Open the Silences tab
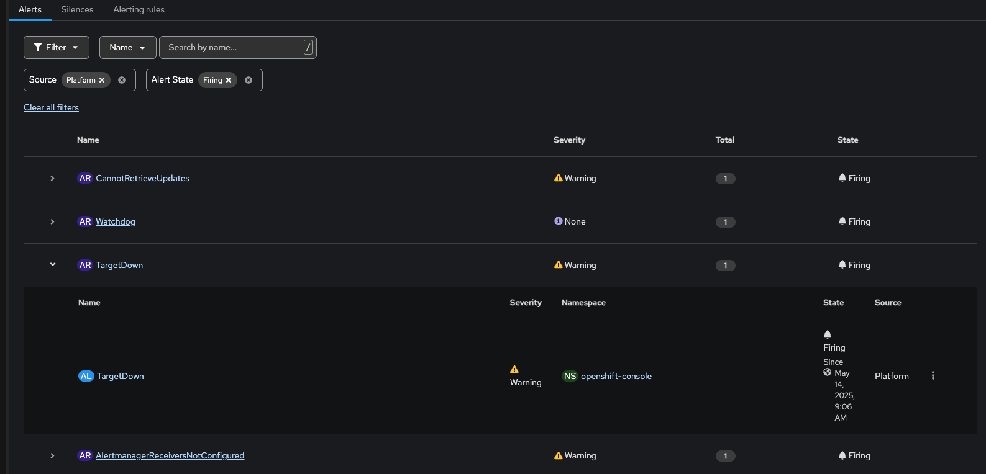Viewport: 986px width, 474px height. coord(77,10)
